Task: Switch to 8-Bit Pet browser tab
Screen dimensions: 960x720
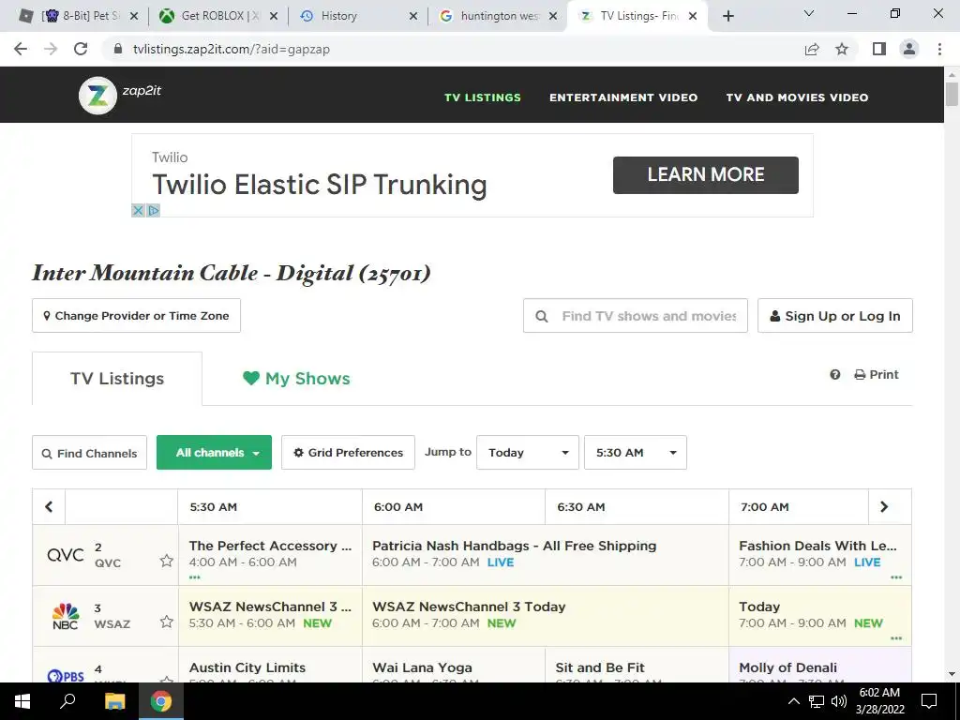Action: pos(79,16)
